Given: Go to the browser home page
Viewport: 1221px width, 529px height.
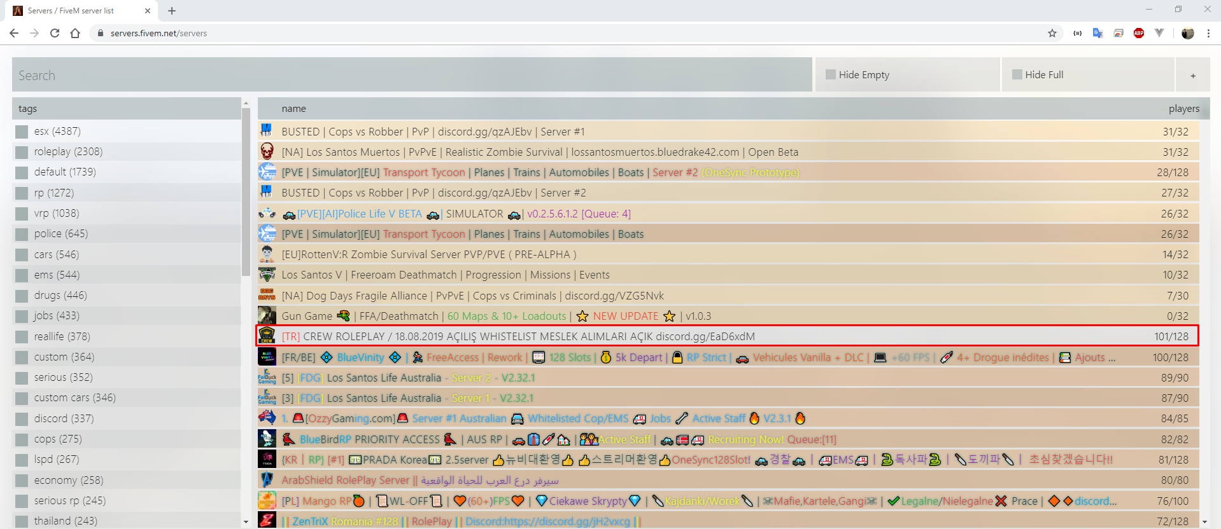Looking at the screenshot, I should pos(75,33).
